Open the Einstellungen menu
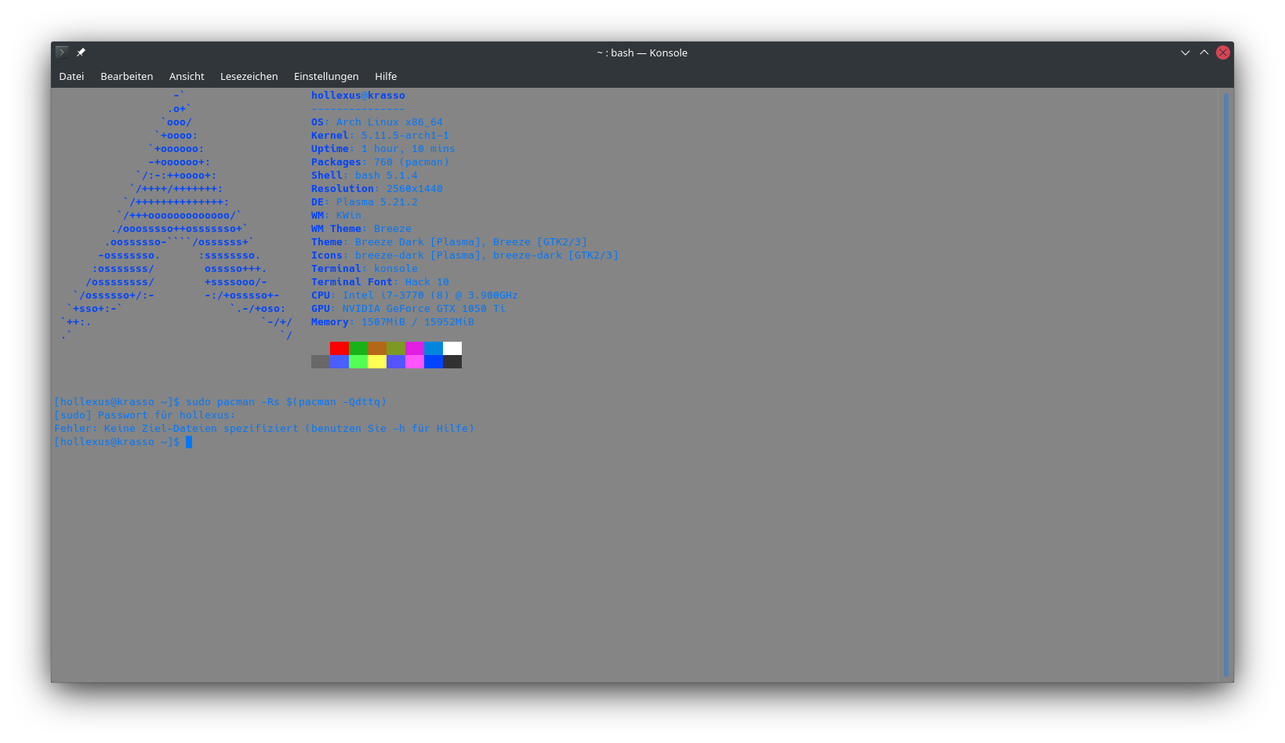The width and height of the screenshot is (1285, 743). 326,76
